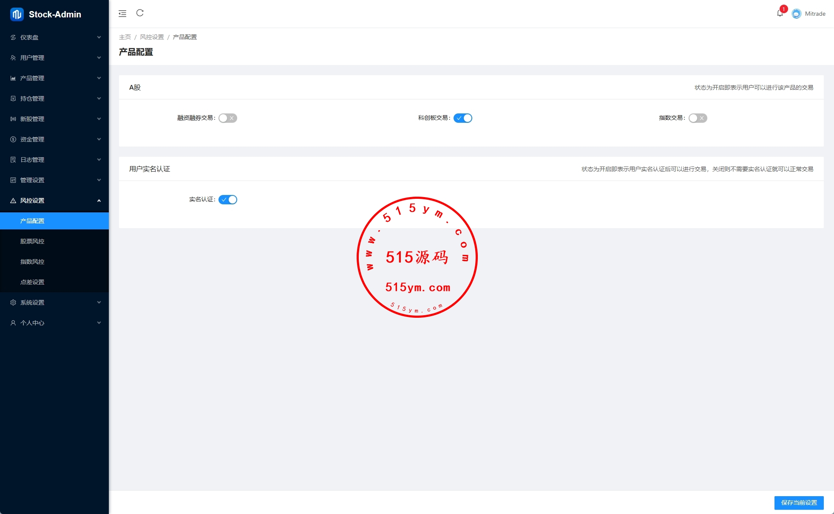Click the 系统设置 gear icon
The height and width of the screenshot is (514, 834).
[x=13, y=302]
